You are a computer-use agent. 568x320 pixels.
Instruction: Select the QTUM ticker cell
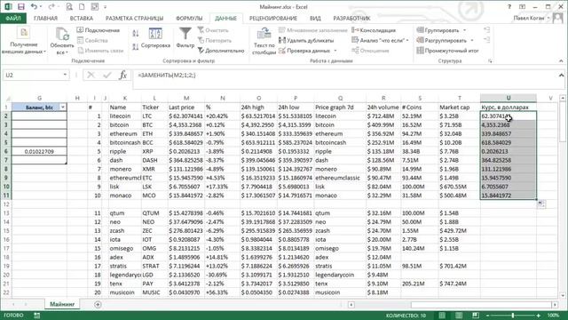click(x=154, y=213)
